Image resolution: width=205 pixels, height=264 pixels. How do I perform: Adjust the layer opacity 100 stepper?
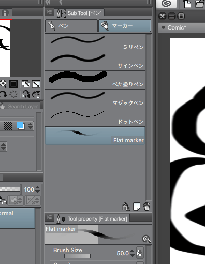37,189
